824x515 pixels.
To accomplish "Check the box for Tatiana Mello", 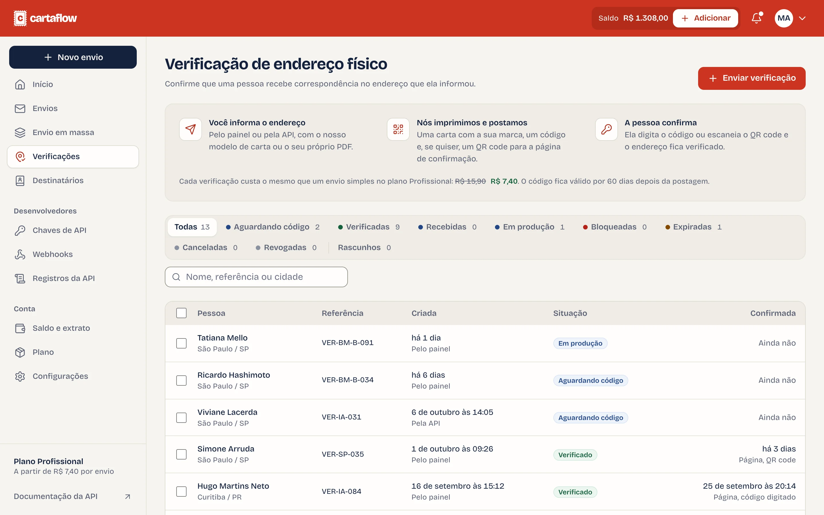I will [x=181, y=343].
